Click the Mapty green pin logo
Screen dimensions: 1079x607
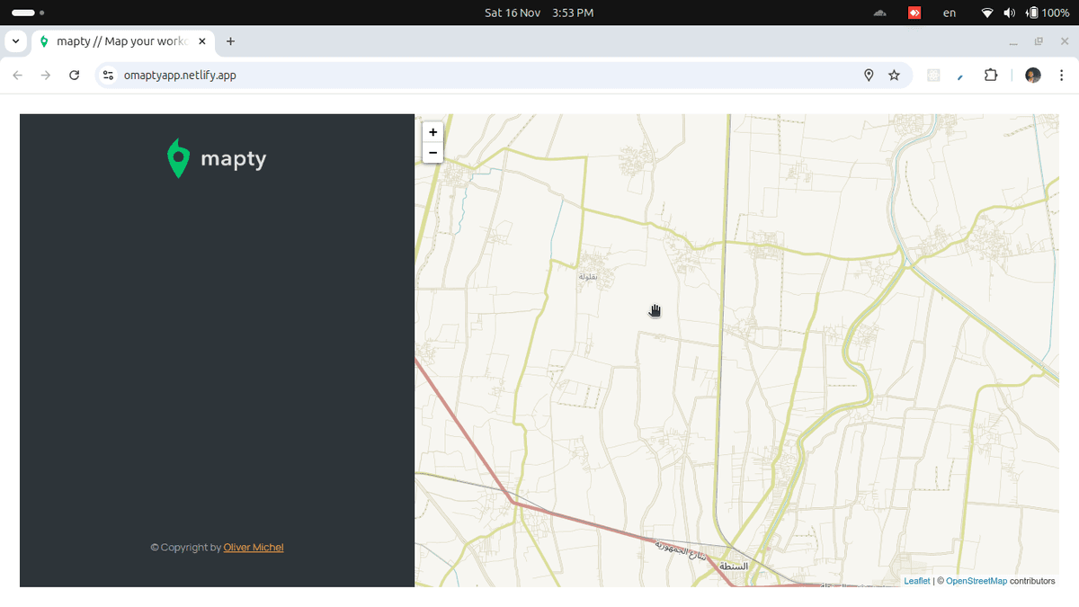click(x=177, y=157)
